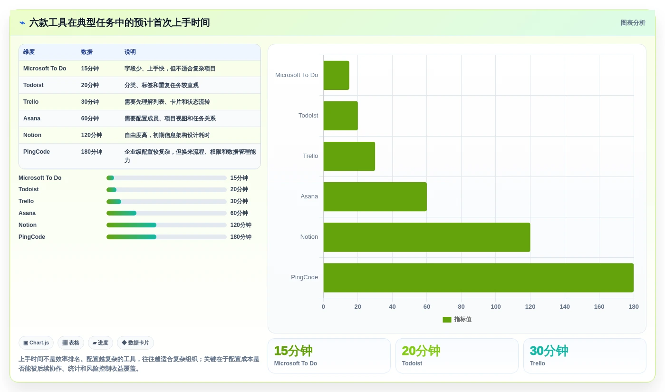Click the Notion chart bar
665x392 pixels.
click(x=427, y=237)
